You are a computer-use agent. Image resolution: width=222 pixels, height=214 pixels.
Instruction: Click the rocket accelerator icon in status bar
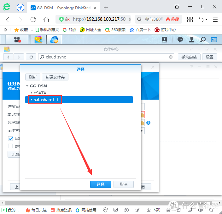(x=137, y=210)
